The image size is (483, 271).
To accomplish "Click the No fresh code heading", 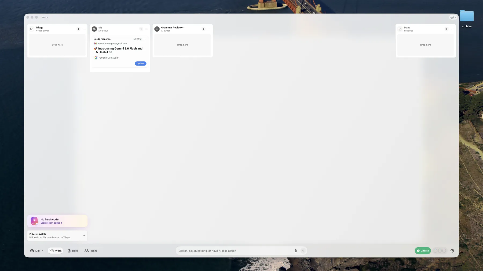I will pyautogui.click(x=50, y=219).
